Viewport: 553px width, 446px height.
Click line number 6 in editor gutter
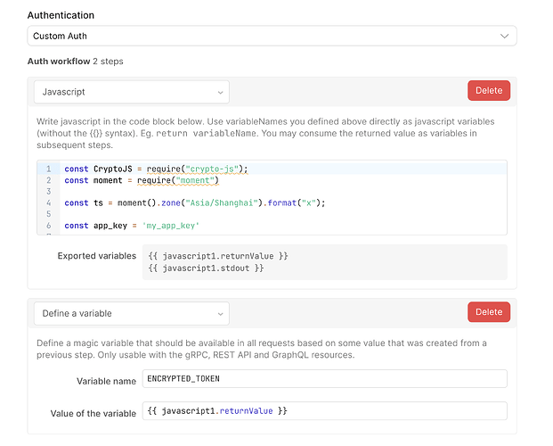pos(49,226)
